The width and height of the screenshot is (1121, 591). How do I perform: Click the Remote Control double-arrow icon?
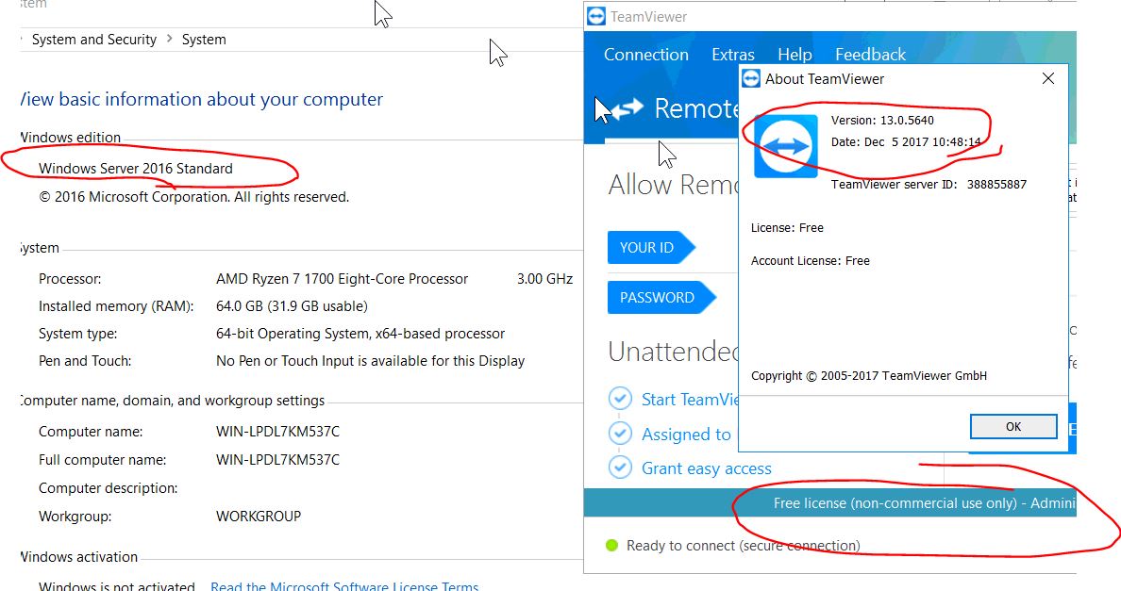627,108
